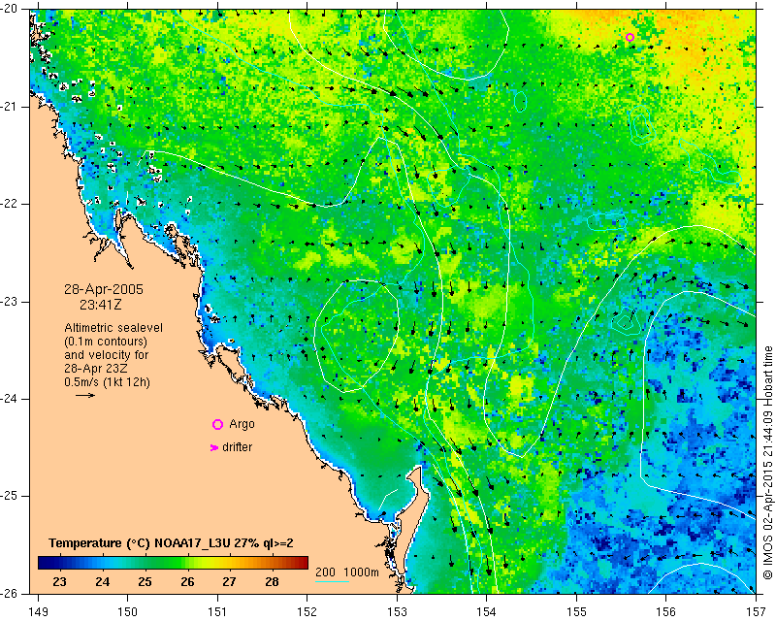The width and height of the screenshot is (776, 621).
Task: Click the color bar tick label 25
Action: pyautogui.click(x=145, y=582)
